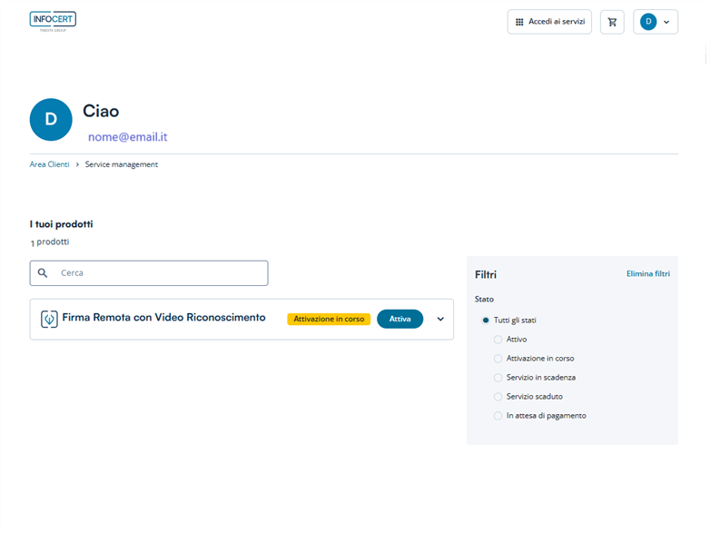710x533 pixels.
Task: Click the grid icon in Accedi ai servizi
Action: 519,22
